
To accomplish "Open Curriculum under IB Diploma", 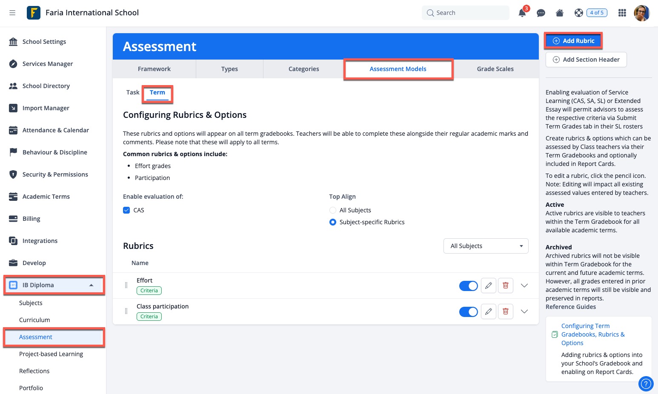I will (34, 320).
